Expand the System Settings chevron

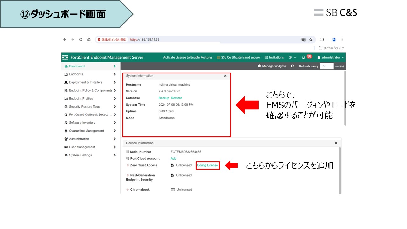pos(115,155)
